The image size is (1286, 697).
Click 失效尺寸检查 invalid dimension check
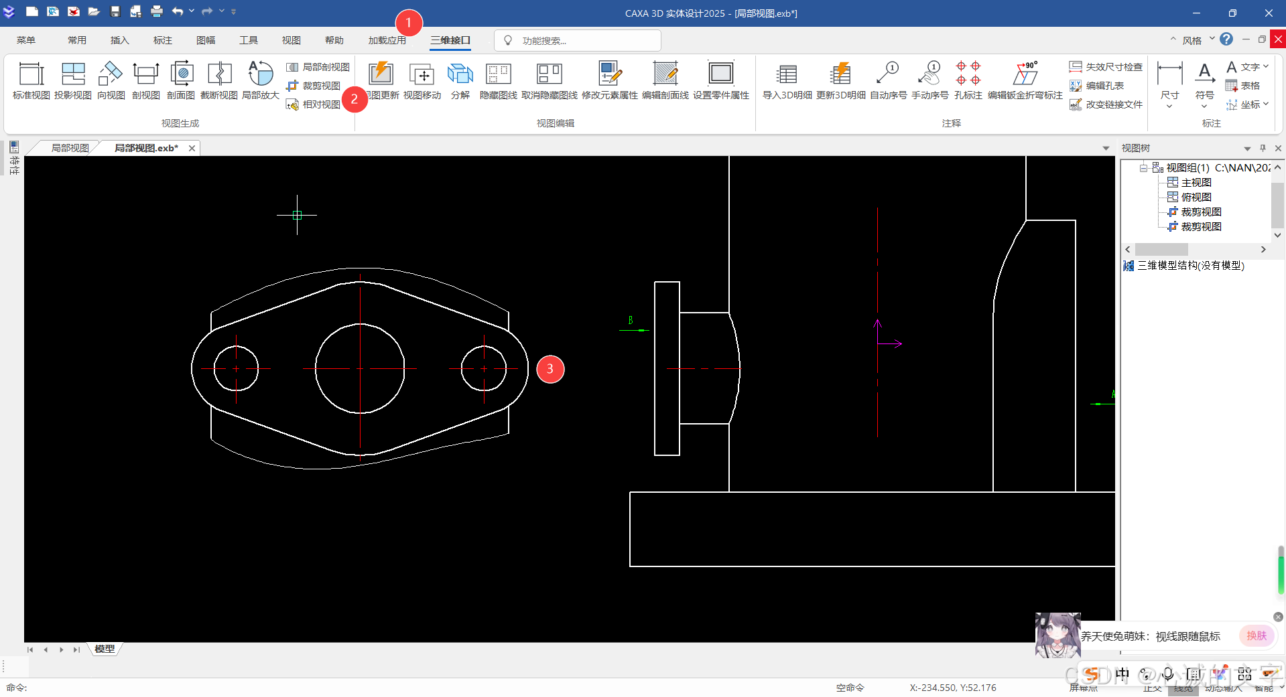point(1106,67)
